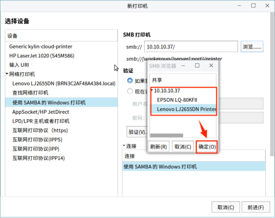The height and width of the screenshot is (218, 275).
Task: Select the first authentication radio option
Action: point(130,81)
